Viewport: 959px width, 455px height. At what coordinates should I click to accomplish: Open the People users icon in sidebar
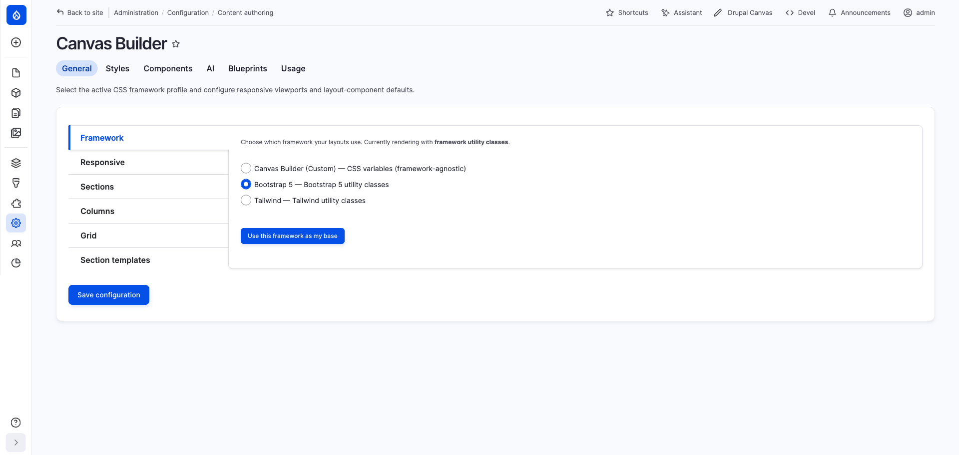[x=16, y=243]
